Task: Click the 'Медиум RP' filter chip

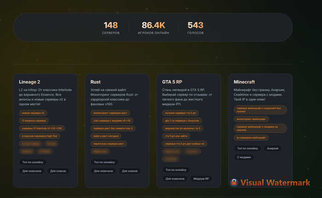Action: pyautogui.click(x=201, y=179)
